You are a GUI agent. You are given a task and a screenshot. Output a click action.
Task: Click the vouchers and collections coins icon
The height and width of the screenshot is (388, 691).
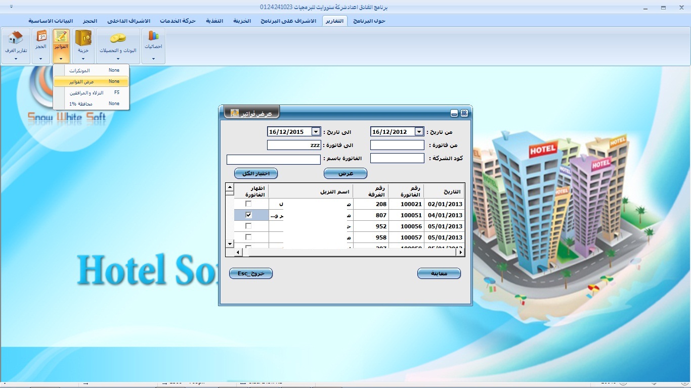118,38
